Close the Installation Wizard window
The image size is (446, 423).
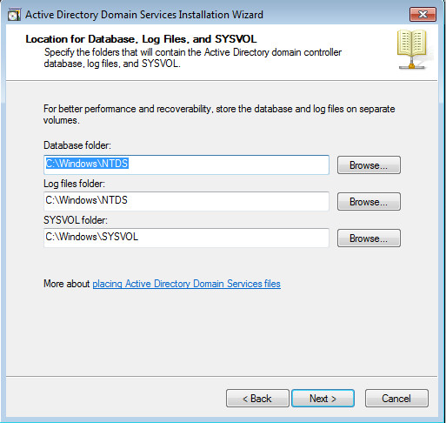click(x=423, y=15)
